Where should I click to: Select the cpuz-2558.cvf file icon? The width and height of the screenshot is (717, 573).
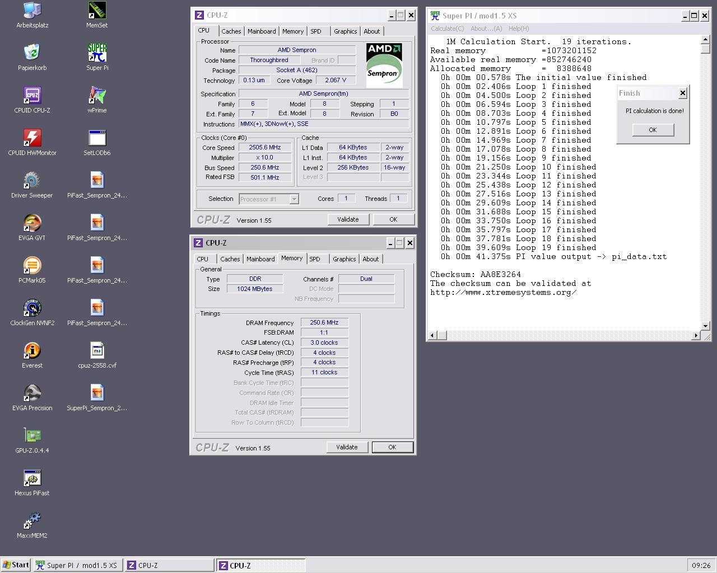coord(97,355)
